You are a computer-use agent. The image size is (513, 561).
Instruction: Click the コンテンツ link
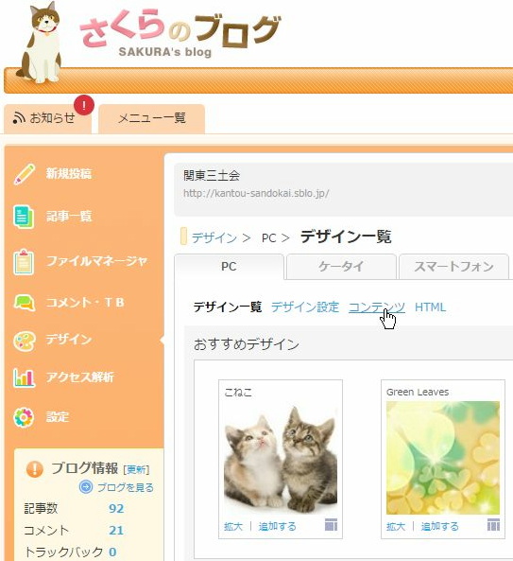click(377, 307)
